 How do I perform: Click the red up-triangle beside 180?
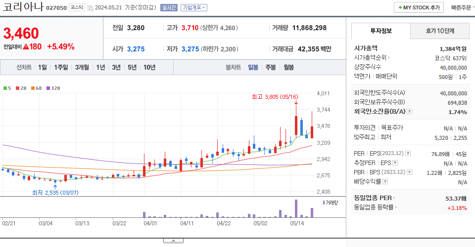tap(26, 46)
